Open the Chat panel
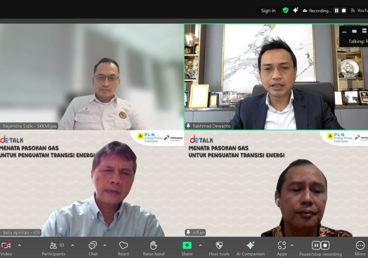This screenshot has height=258, width=368. [x=92, y=248]
